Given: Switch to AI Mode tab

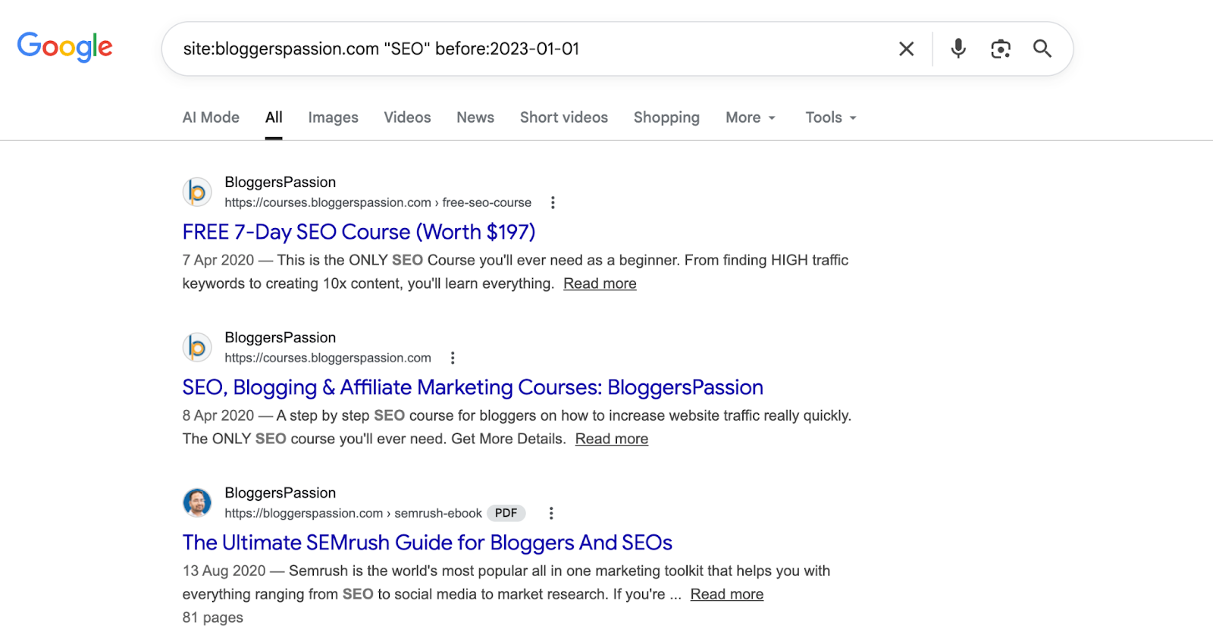Looking at the screenshot, I should pos(211,117).
